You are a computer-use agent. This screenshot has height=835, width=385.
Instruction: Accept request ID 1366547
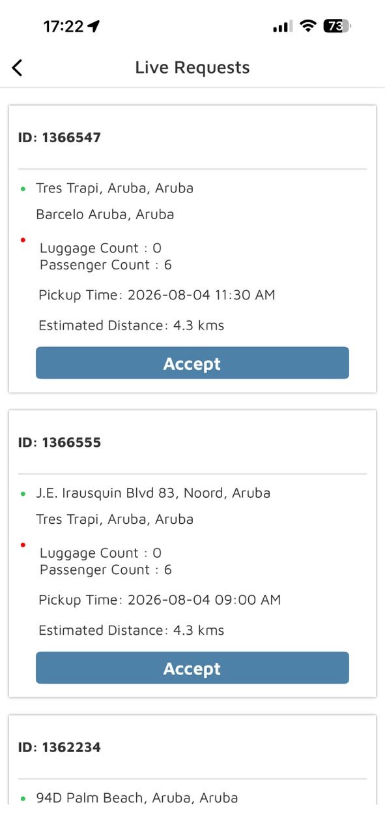pyautogui.click(x=192, y=363)
